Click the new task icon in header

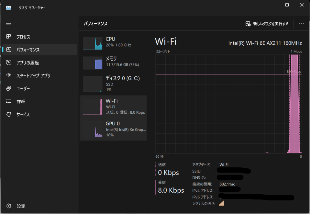coord(248,24)
